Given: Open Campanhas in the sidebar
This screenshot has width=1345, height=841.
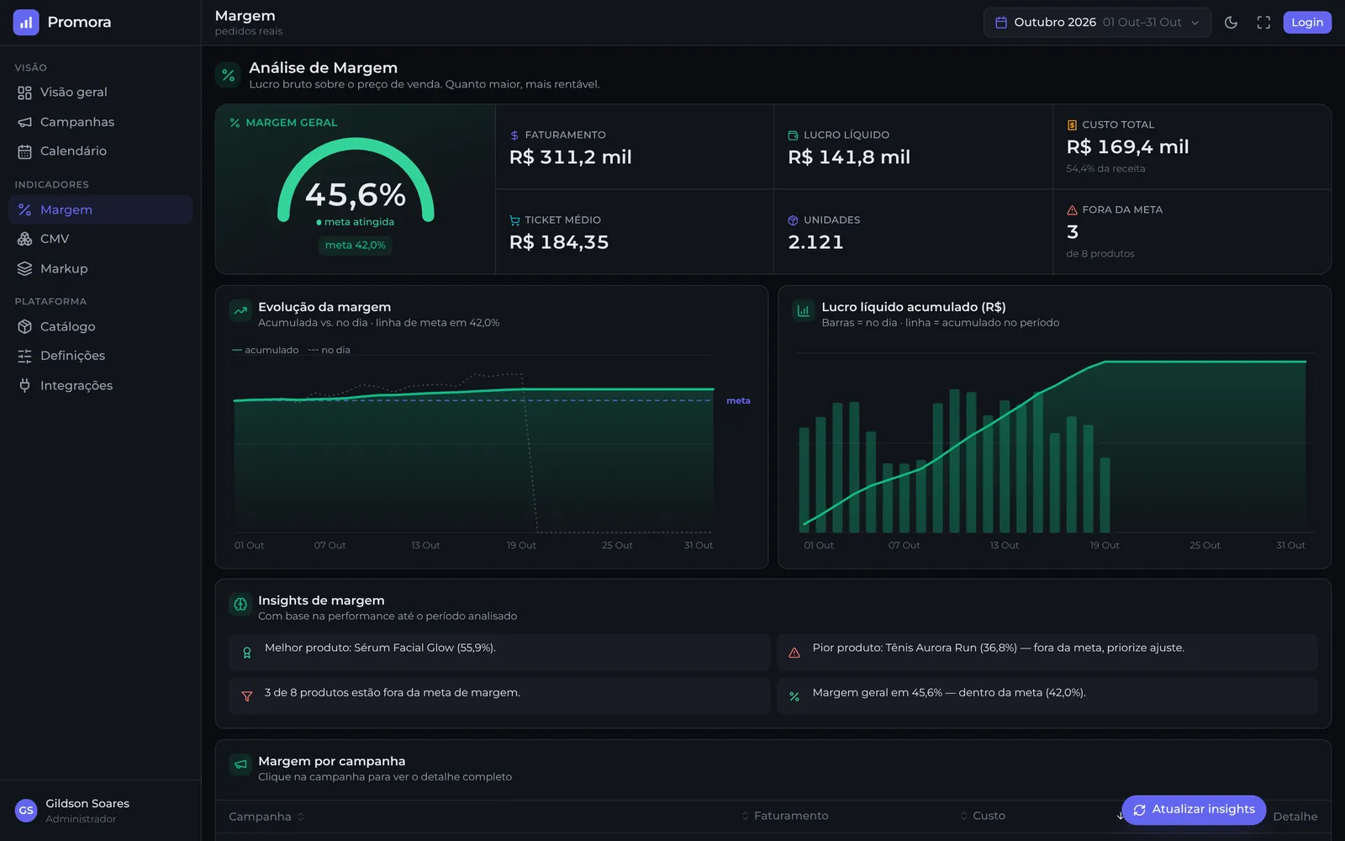Looking at the screenshot, I should 100,122.
